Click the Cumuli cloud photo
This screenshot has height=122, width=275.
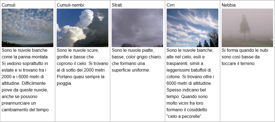click(x=28, y=28)
